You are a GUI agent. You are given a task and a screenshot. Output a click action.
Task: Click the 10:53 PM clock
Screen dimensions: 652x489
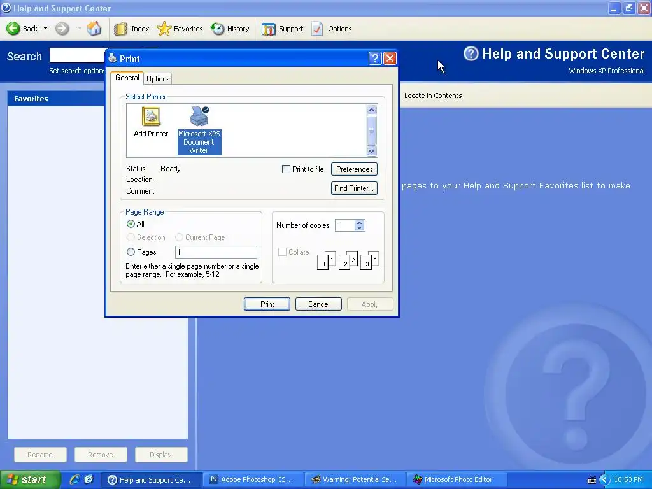click(628, 480)
